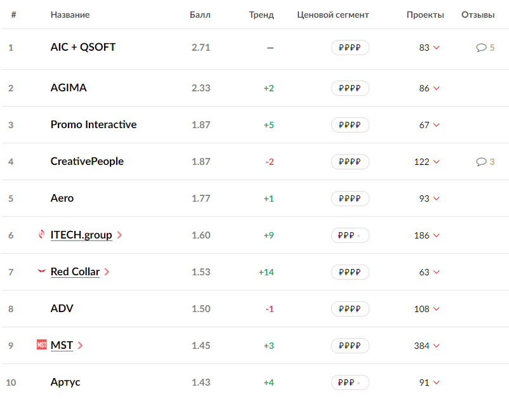Click the red MST logo icon
The height and width of the screenshot is (399, 509).
(x=42, y=345)
